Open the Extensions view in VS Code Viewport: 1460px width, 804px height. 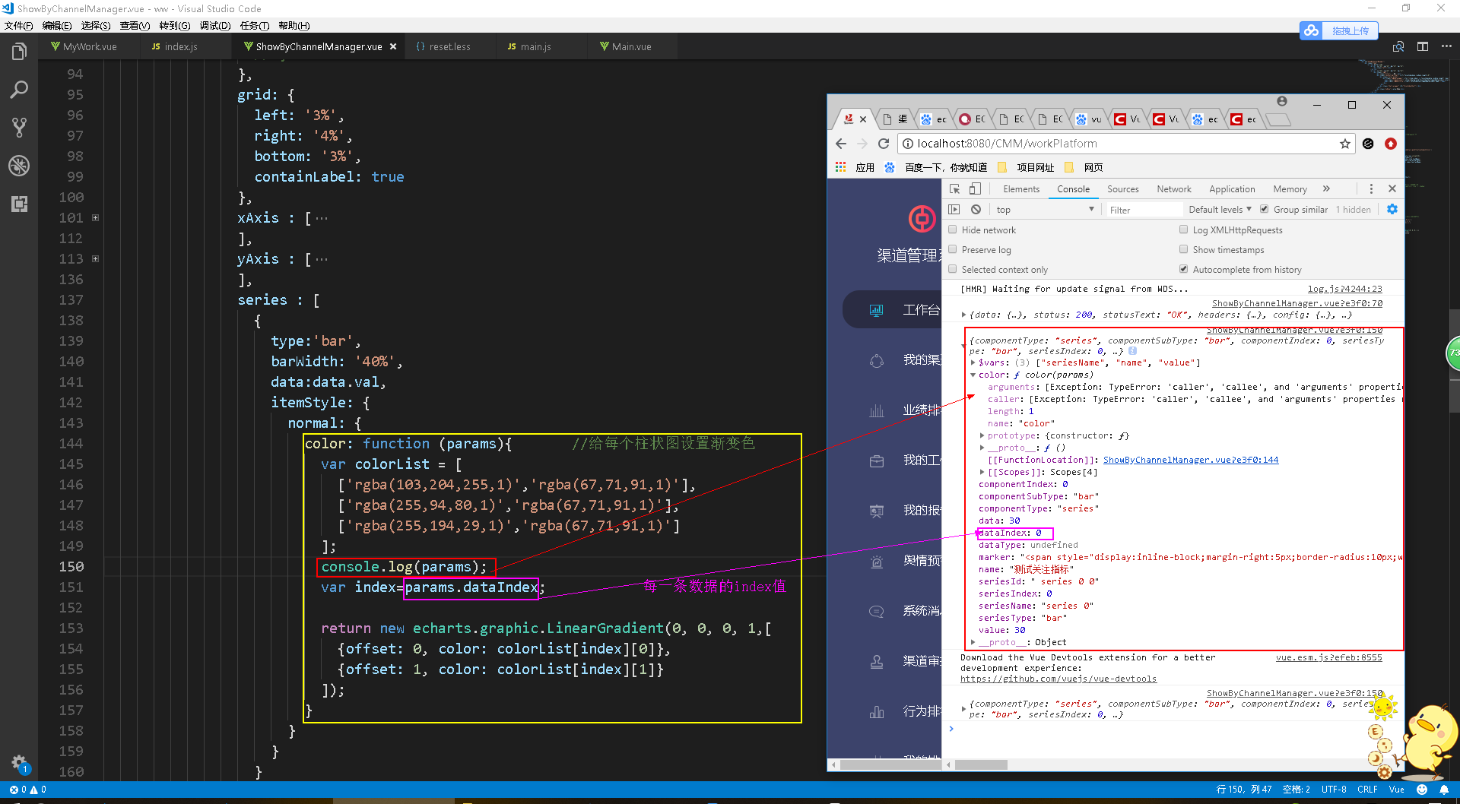pyautogui.click(x=19, y=204)
